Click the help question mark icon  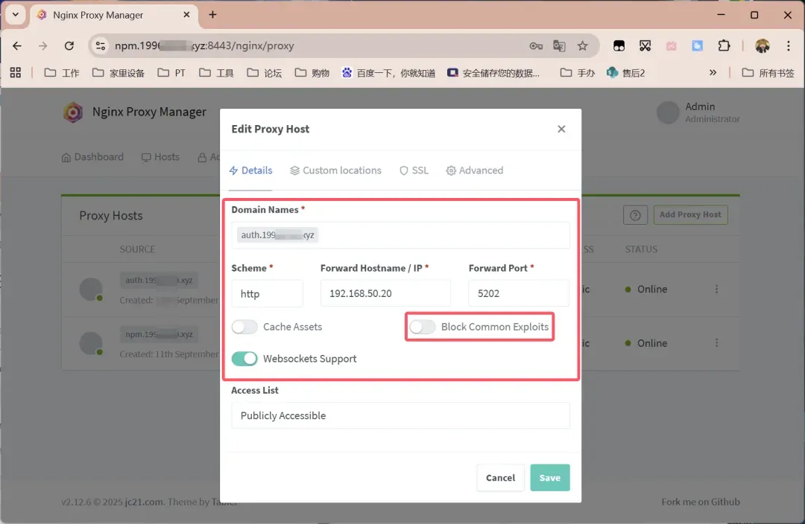point(634,215)
